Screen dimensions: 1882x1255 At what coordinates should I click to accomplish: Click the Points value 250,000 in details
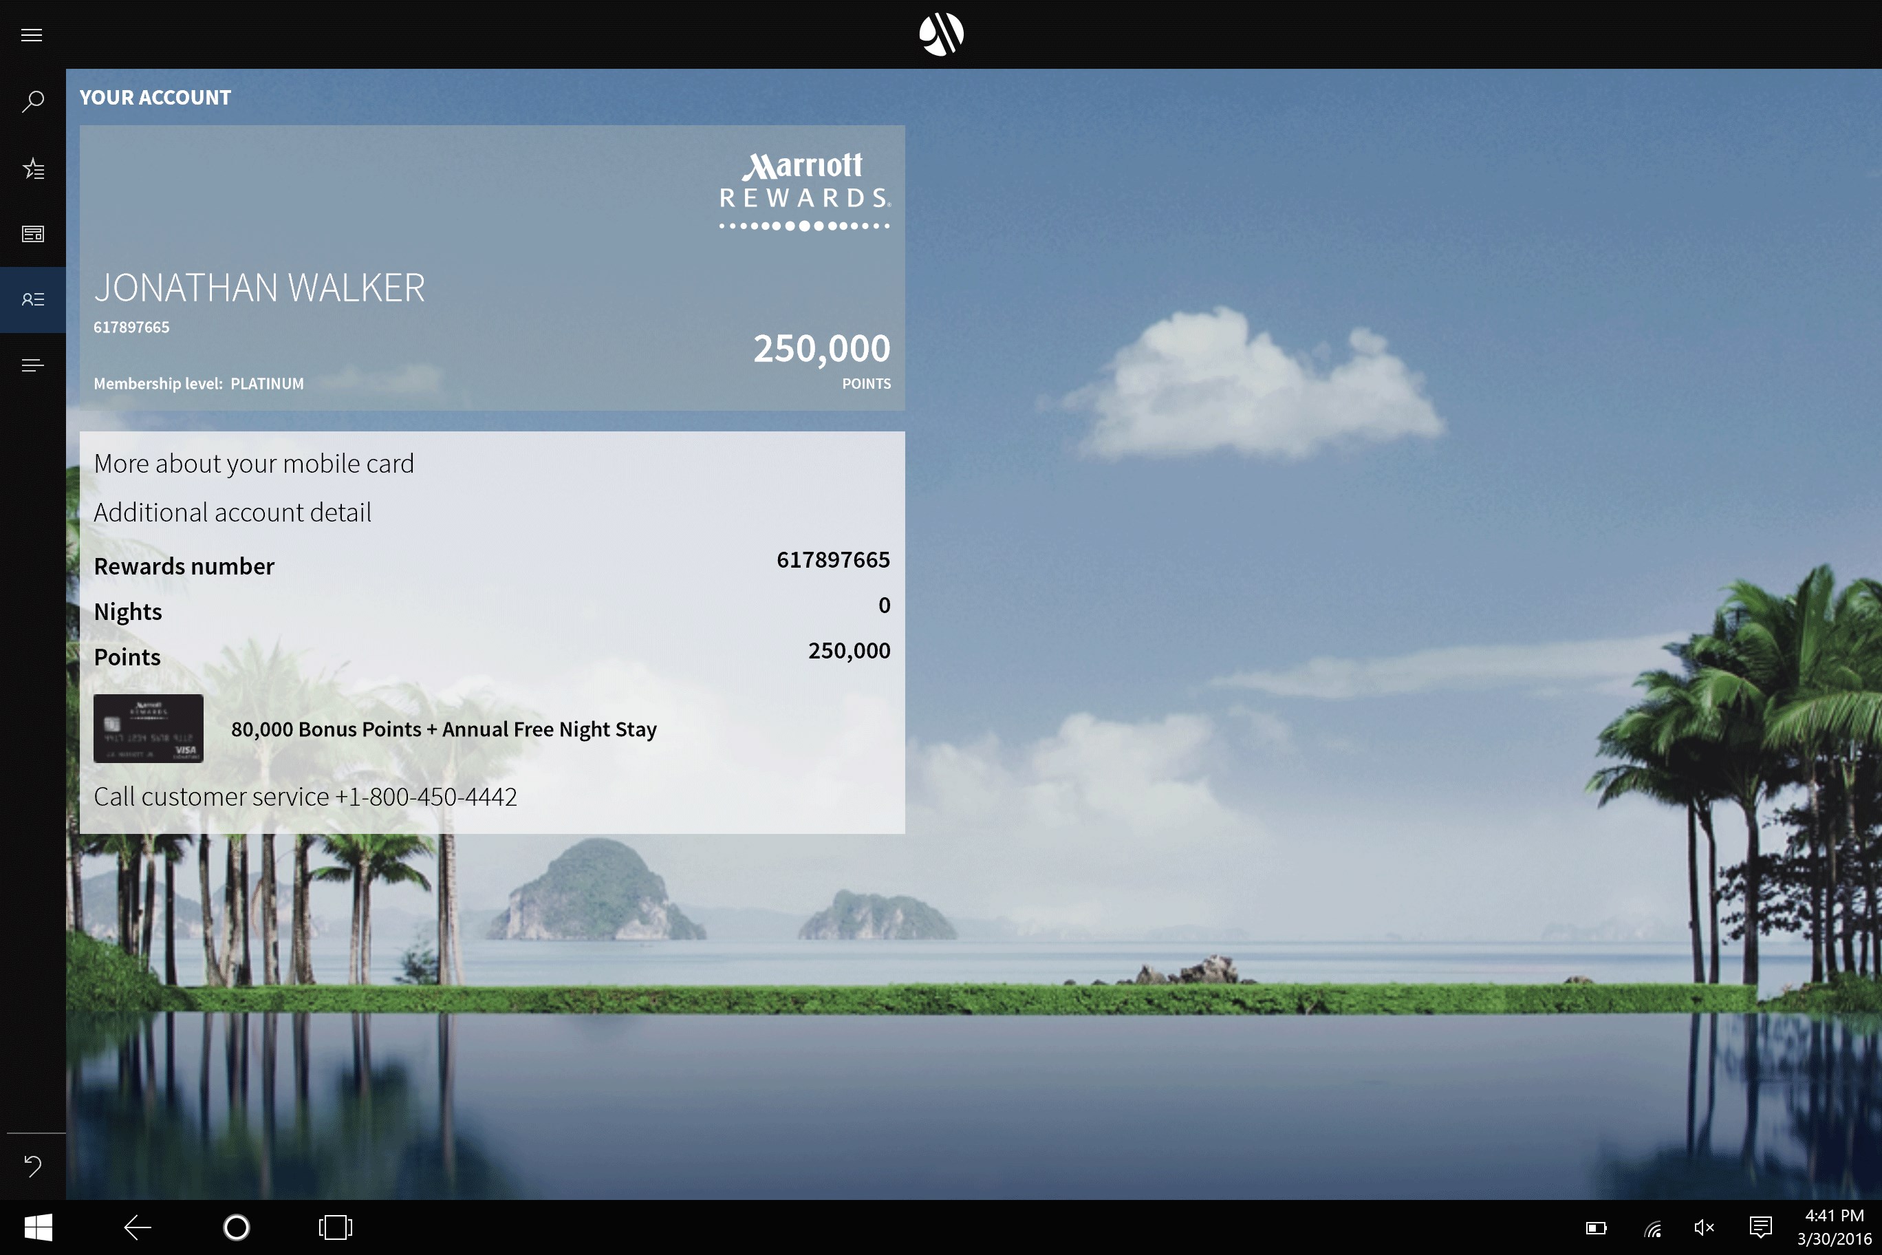pyautogui.click(x=849, y=651)
